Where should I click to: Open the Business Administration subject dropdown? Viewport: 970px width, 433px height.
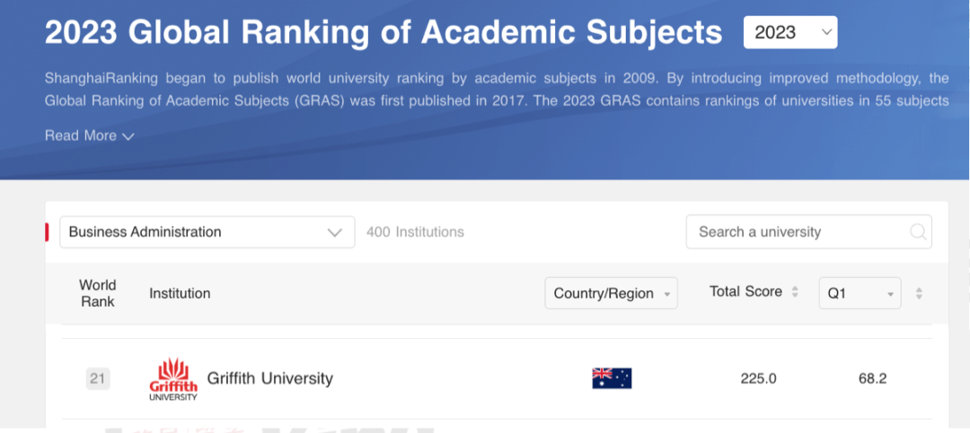[207, 232]
